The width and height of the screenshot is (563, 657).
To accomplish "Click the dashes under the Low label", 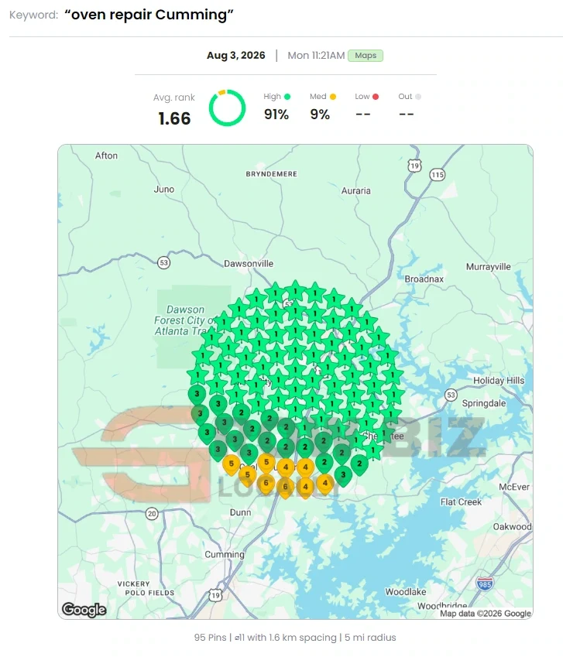I will pyautogui.click(x=363, y=114).
